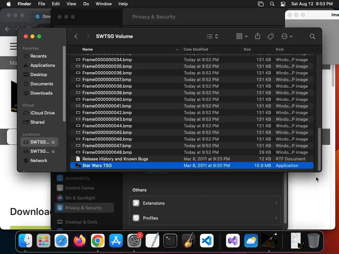Screen dimensions: 339x254
Task: Open Extensions in Privacy & Security
Action: click(205, 203)
